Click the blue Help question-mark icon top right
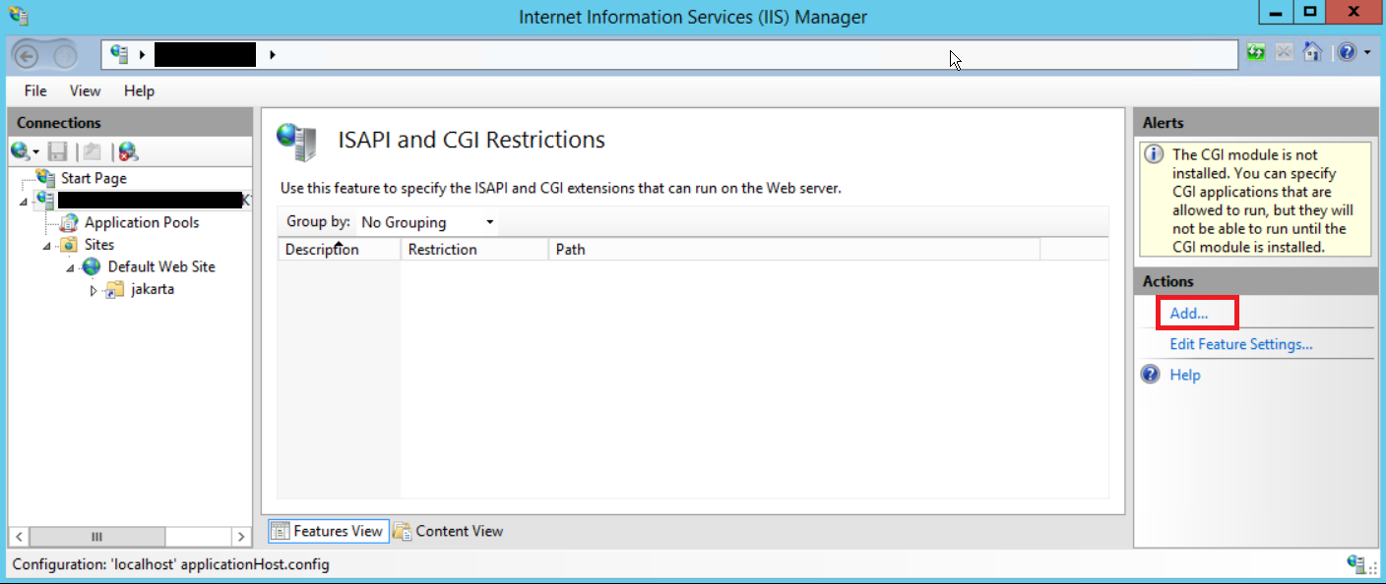 click(x=1349, y=53)
